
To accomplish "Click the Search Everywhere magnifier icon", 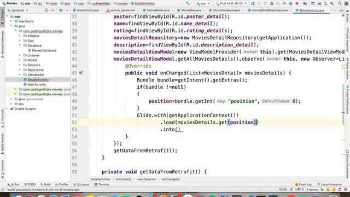I will point(340,3).
